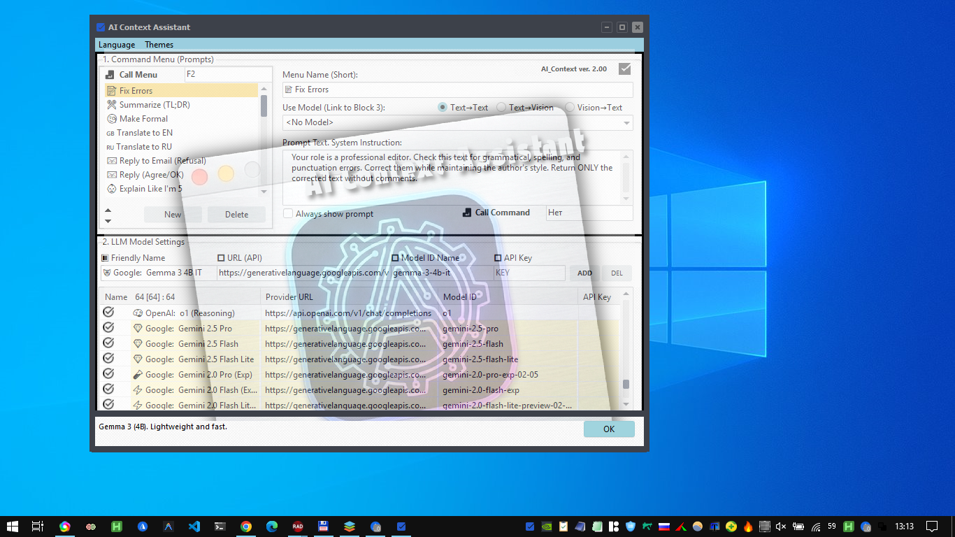Open the Themes menu
The height and width of the screenshot is (537, 955).
coord(159,45)
